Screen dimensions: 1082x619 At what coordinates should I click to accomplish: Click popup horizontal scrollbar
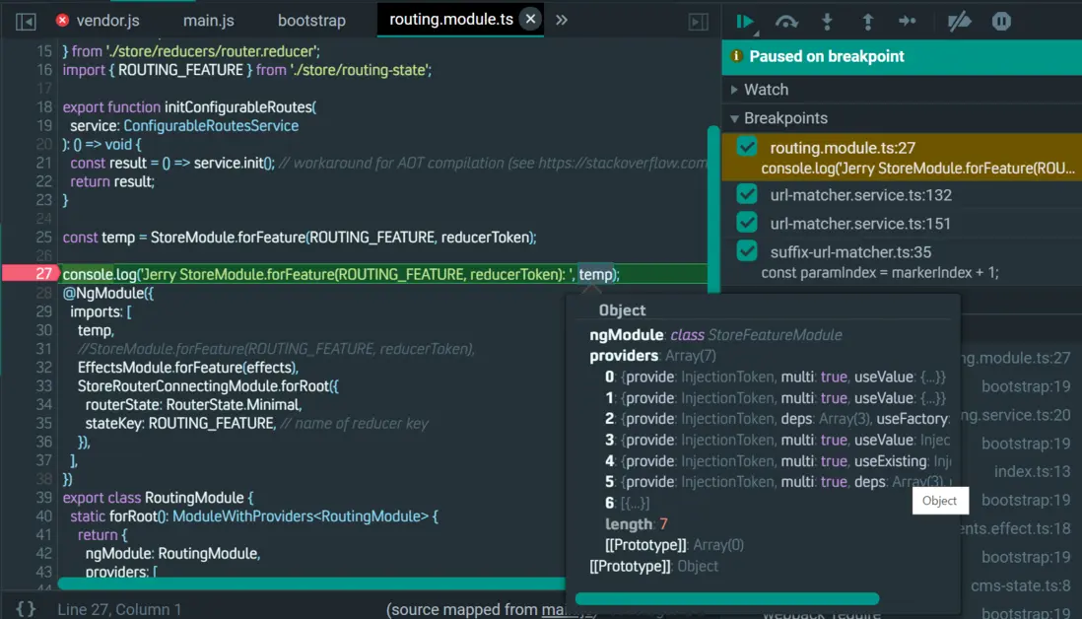click(x=727, y=598)
